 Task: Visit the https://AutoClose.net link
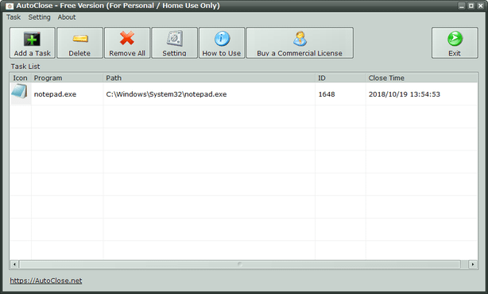(46, 281)
